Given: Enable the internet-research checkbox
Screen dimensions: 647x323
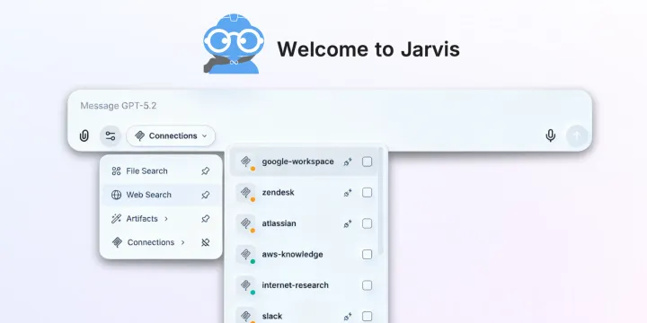Looking at the screenshot, I should [x=367, y=285].
